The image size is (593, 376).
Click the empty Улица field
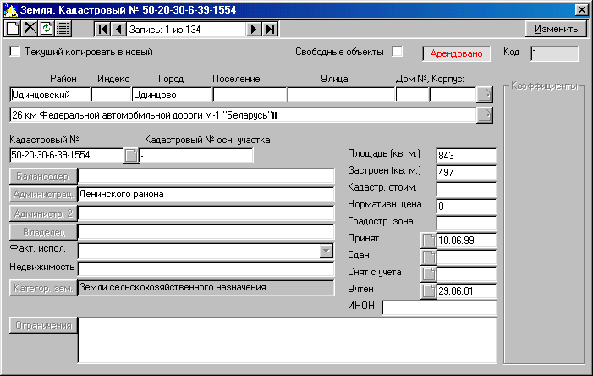(341, 95)
